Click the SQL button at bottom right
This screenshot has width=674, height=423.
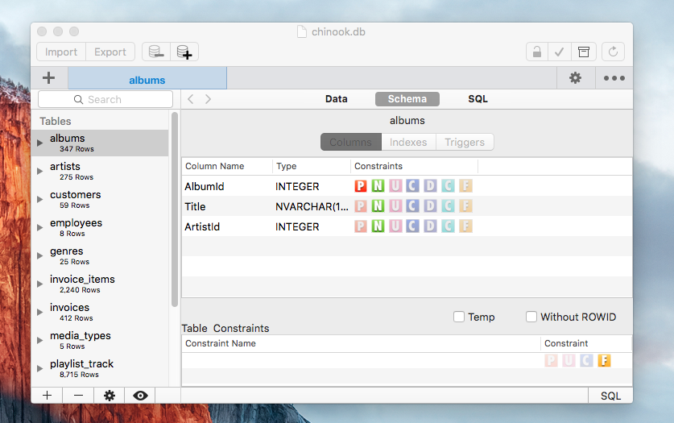coord(610,396)
